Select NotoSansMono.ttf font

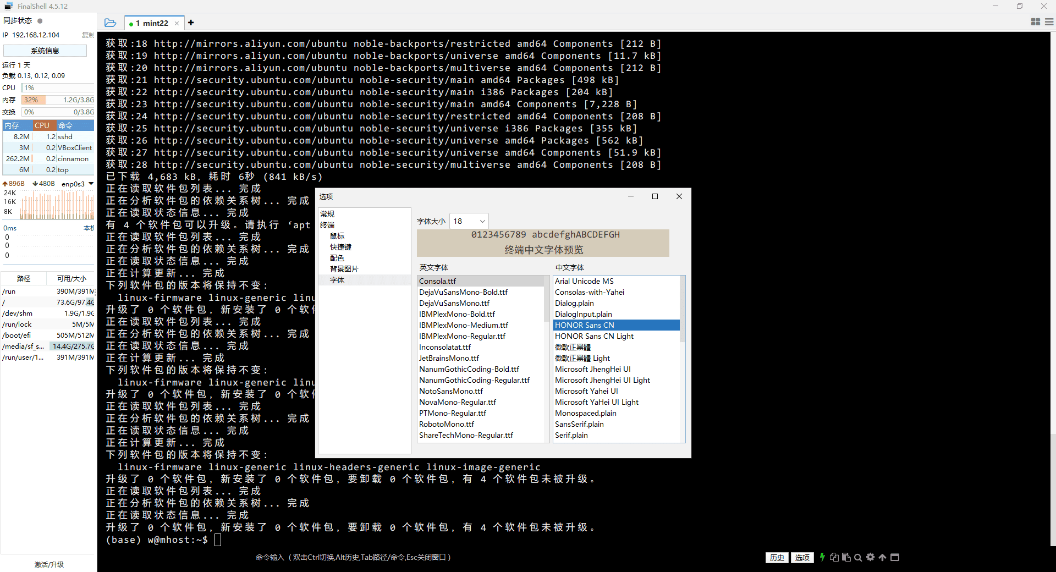[481, 391]
